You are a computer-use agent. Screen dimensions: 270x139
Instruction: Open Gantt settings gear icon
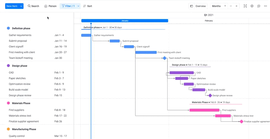click(x=252, y=6)
